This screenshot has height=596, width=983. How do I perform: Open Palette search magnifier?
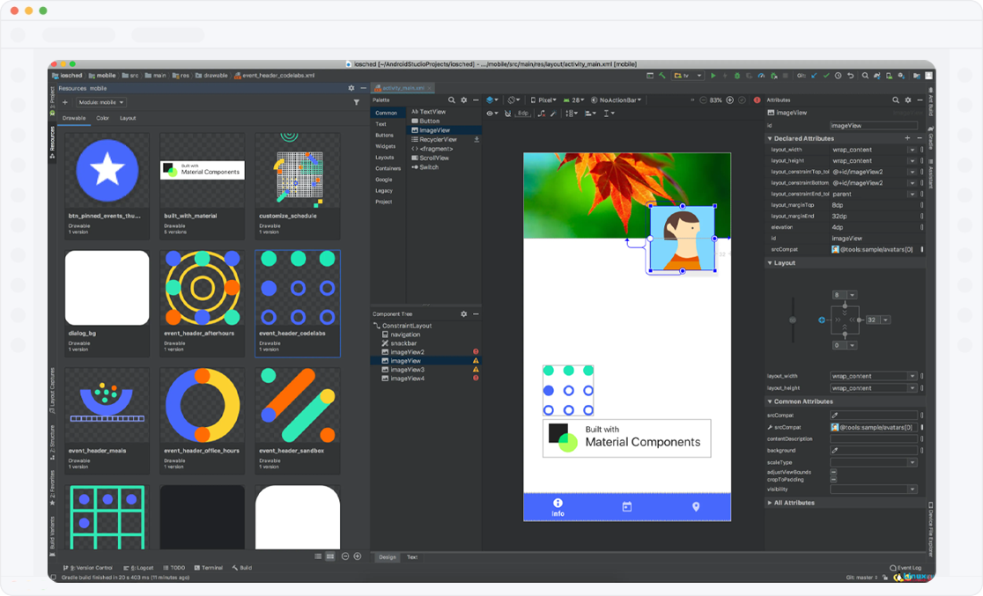coord(453,100)
